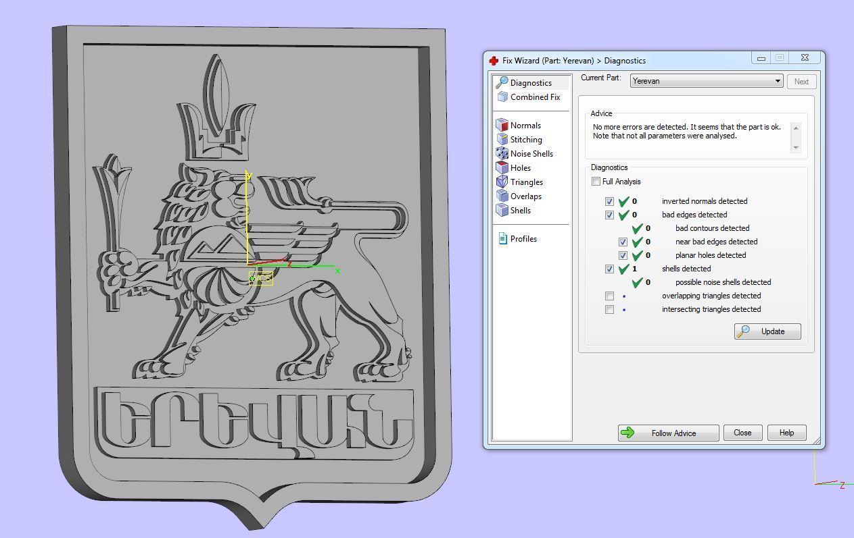854x538 pixels.
Task: Open the Combined Fix page
Action: pyautogui.click(x=535, y=97)
